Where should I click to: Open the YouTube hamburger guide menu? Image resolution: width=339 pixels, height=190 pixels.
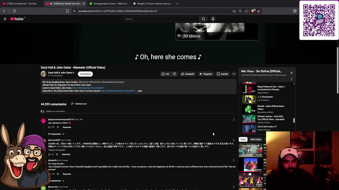[x=5, y=19]
